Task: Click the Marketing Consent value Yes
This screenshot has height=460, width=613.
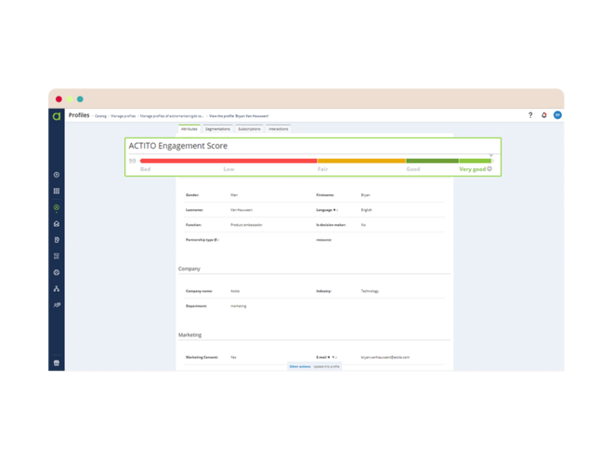Action: click(x=233, y=357)
